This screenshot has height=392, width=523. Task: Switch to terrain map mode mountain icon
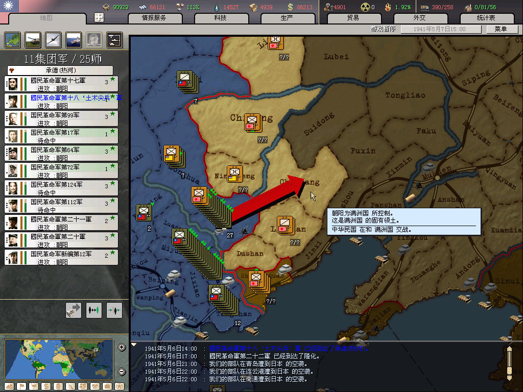click(9, 387)
